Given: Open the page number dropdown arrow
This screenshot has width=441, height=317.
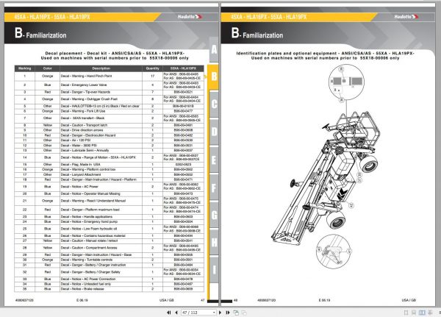Looking at the screenshot, I should 214,313.
